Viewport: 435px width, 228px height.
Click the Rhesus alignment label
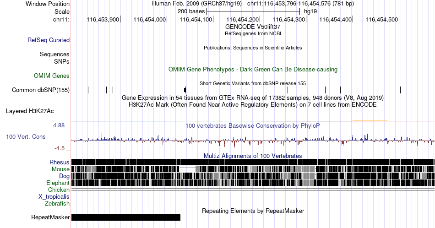(x=60, y=162)
